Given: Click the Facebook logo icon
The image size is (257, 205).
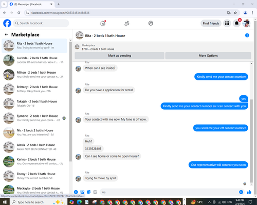Looking at the screenshot, I should (7, 23).
